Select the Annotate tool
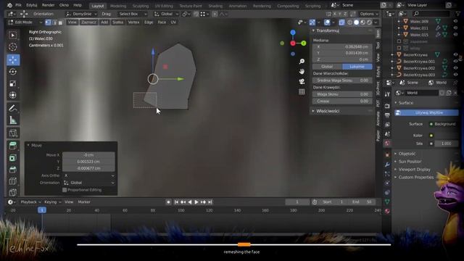464x261 pixels. pyautogui.click(x=13, y=108)
